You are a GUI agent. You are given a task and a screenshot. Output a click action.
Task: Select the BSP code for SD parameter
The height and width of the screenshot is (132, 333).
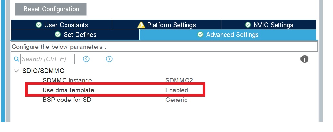[67, 100]
